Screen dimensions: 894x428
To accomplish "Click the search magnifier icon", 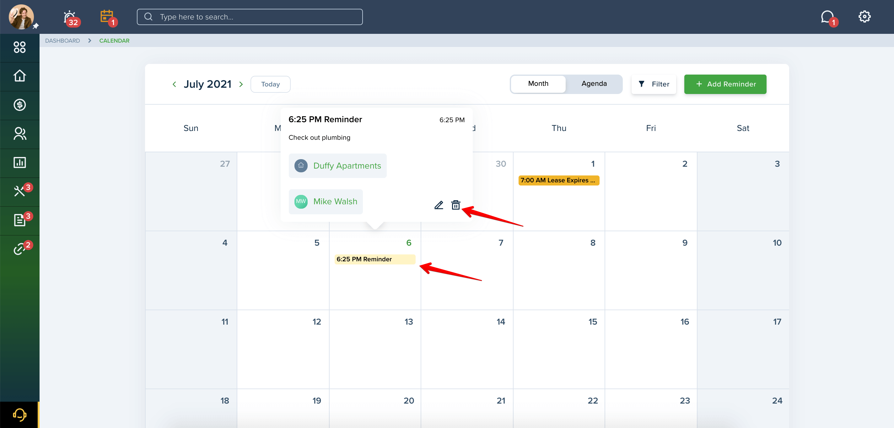I will [148, 17].
